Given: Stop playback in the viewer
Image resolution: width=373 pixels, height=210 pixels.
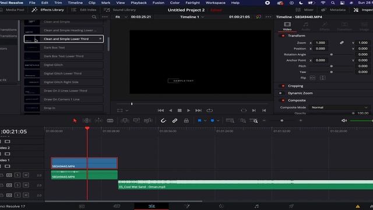Looking at the screenshot, I should coord(180,110).
